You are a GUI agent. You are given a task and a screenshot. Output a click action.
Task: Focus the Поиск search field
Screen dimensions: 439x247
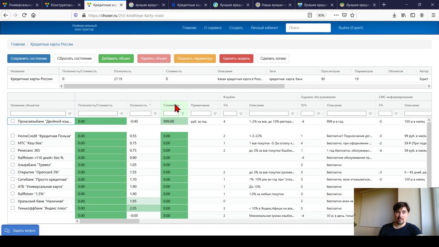308,28
